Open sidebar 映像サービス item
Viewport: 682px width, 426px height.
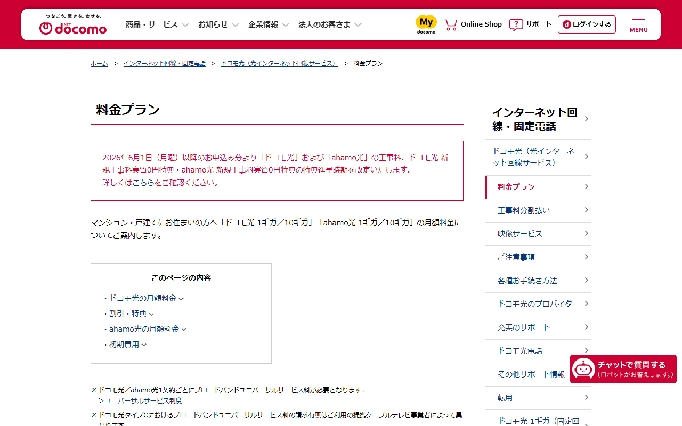(x=538, y=234)
